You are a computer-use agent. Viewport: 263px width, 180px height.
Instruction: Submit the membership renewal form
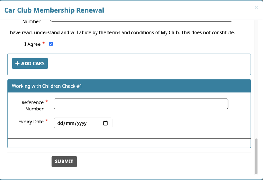[x=64, y=162]
